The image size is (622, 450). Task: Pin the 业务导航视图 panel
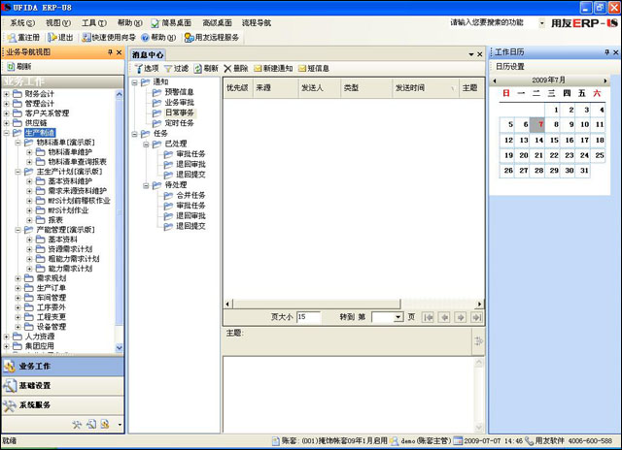coord(110,51)
